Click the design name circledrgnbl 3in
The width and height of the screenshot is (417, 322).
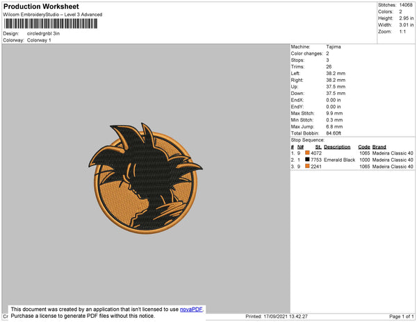[x=43, y=33]
